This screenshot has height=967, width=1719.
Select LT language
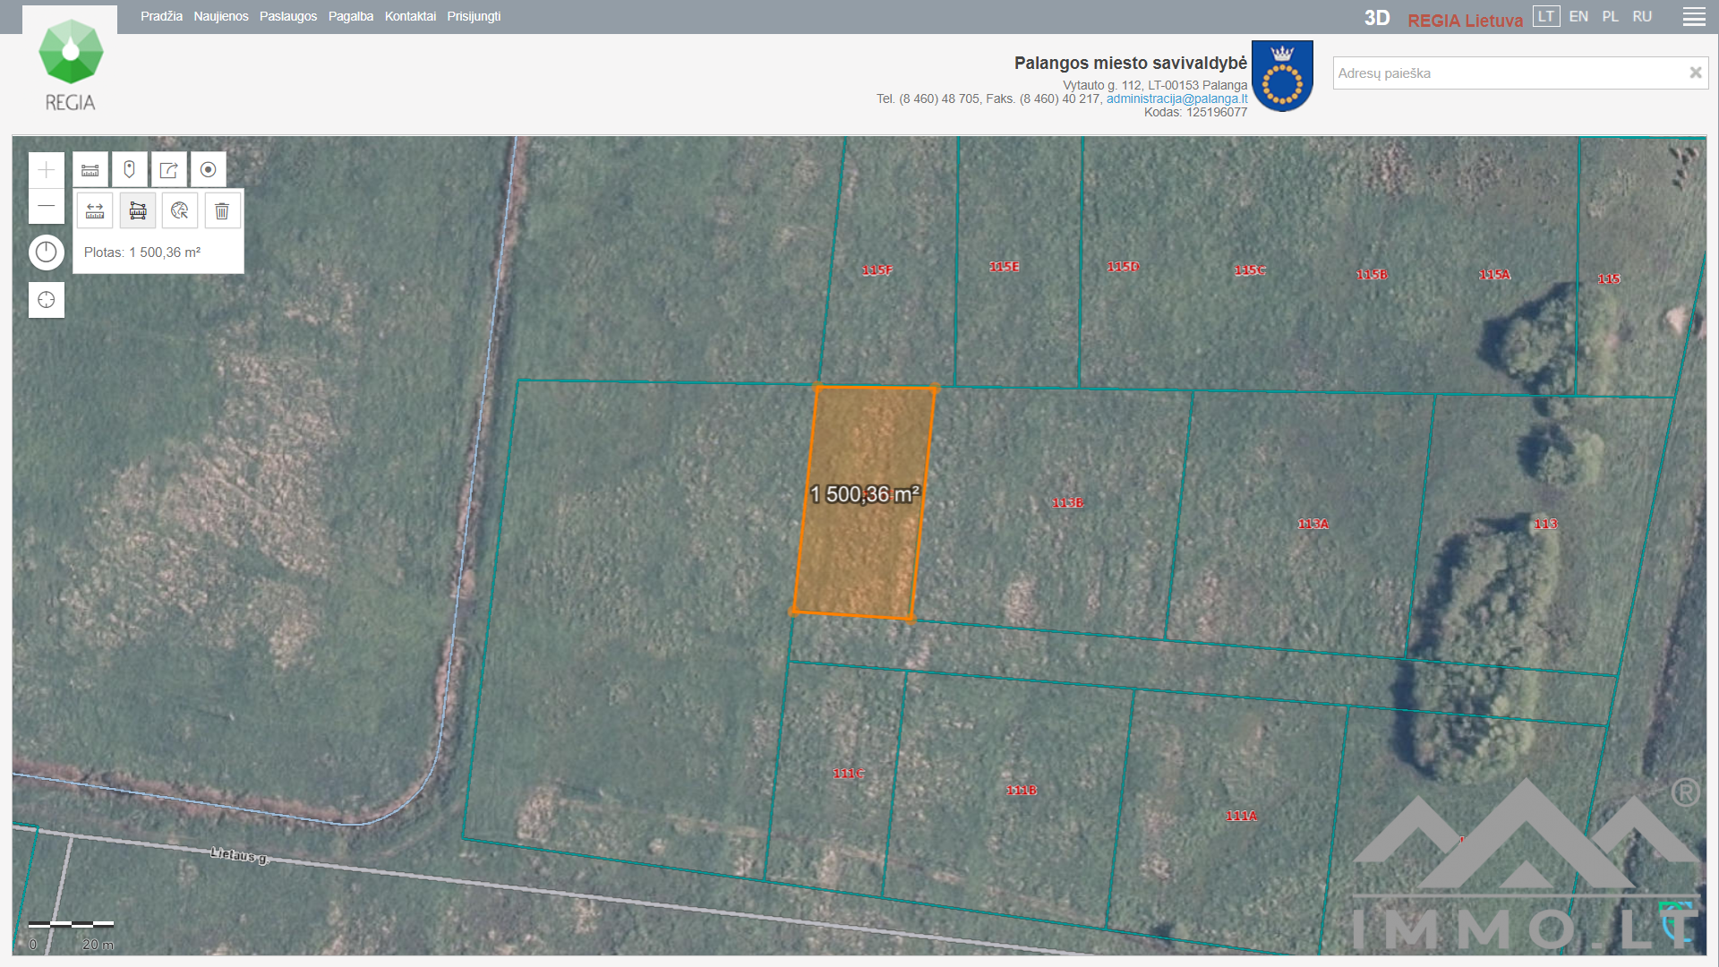pyautogui.click(x=1546, y=16)
